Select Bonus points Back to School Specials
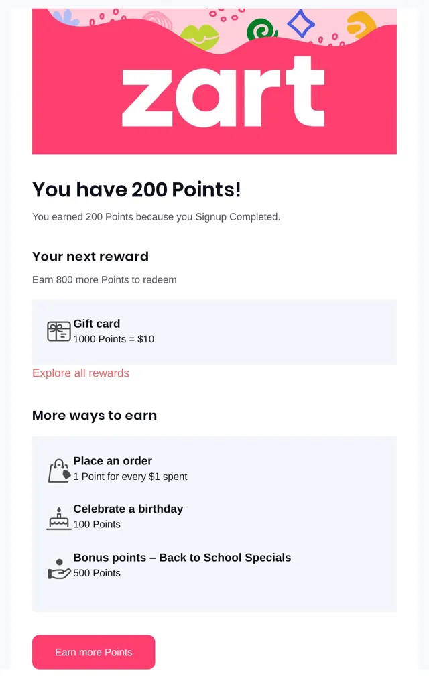The height and width of the screenshot is (697, 429). pyautogui.click(x=182, y=558)
